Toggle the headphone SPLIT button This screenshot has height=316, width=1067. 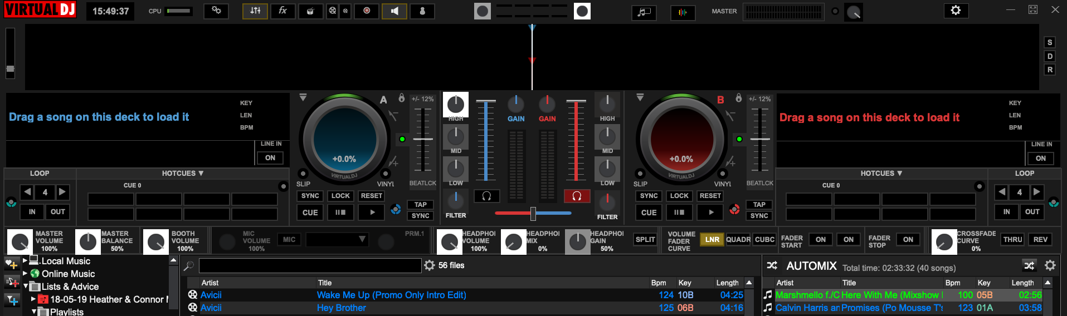[645, 239]
